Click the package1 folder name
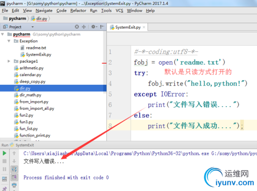Viewport: 257px width, 191px height. click(29, 61)
